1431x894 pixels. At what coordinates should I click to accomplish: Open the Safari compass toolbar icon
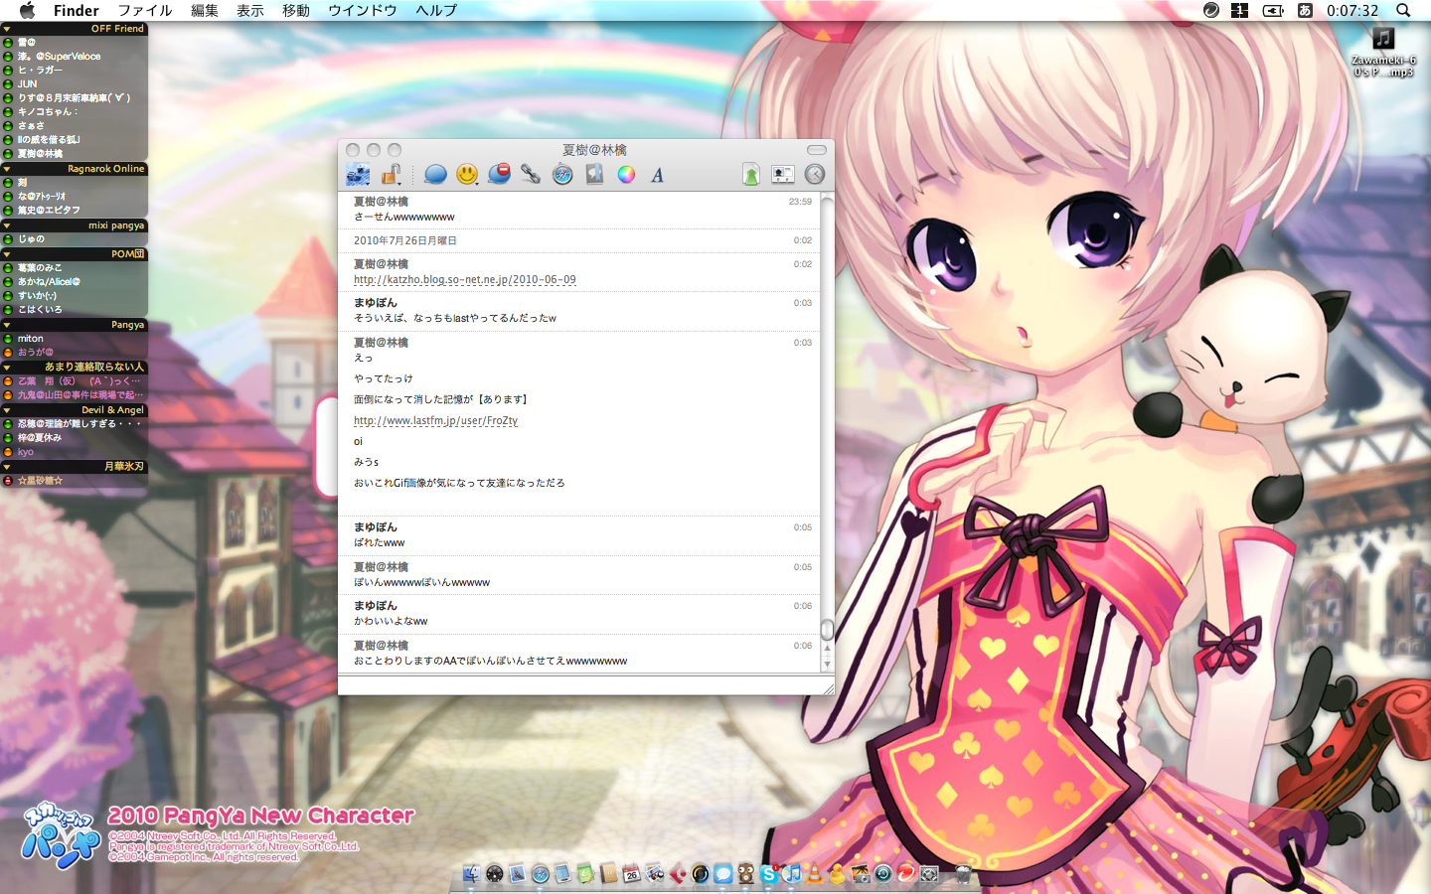562,175
